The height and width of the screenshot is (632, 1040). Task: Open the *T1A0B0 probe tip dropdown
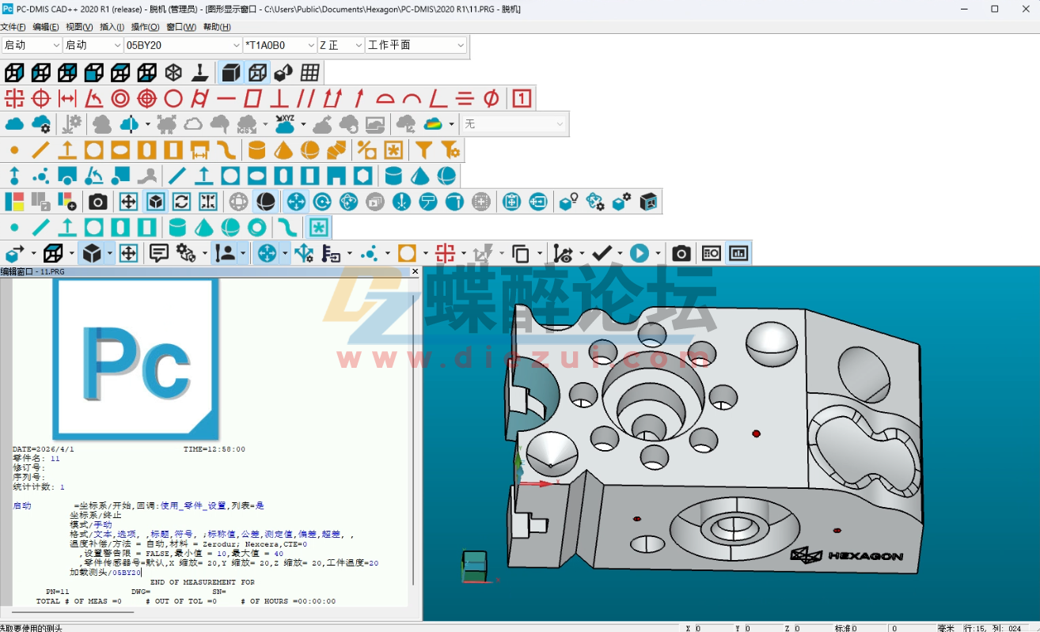pyautogui.click(x=312, y=45)
